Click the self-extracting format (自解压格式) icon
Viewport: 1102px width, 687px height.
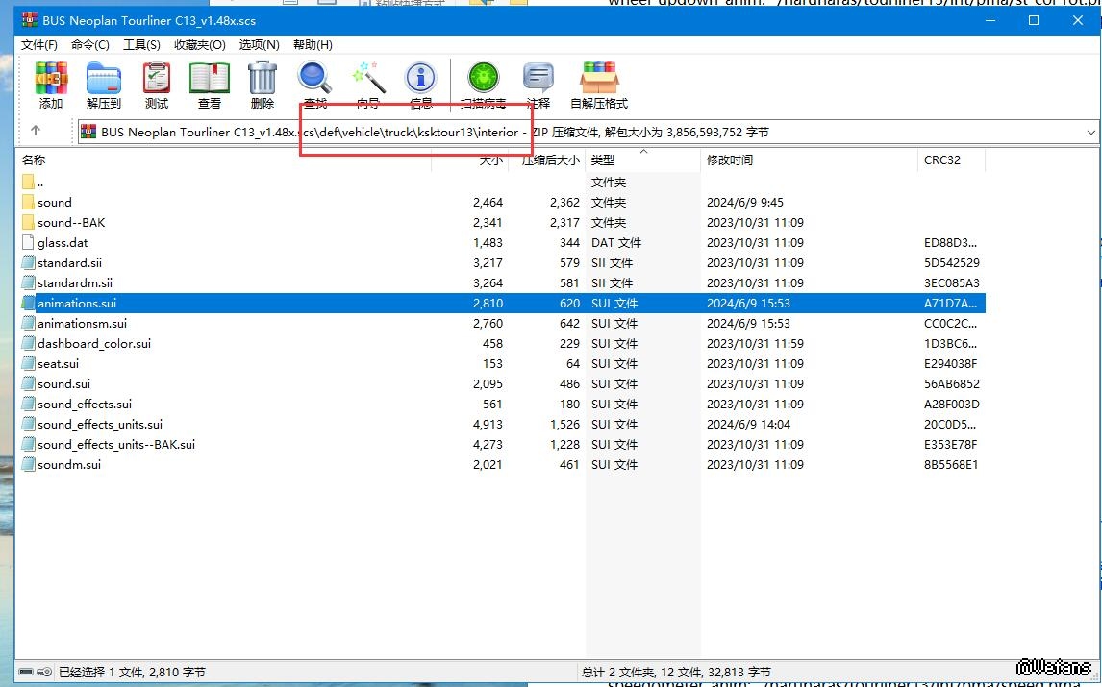pos(598,85)
